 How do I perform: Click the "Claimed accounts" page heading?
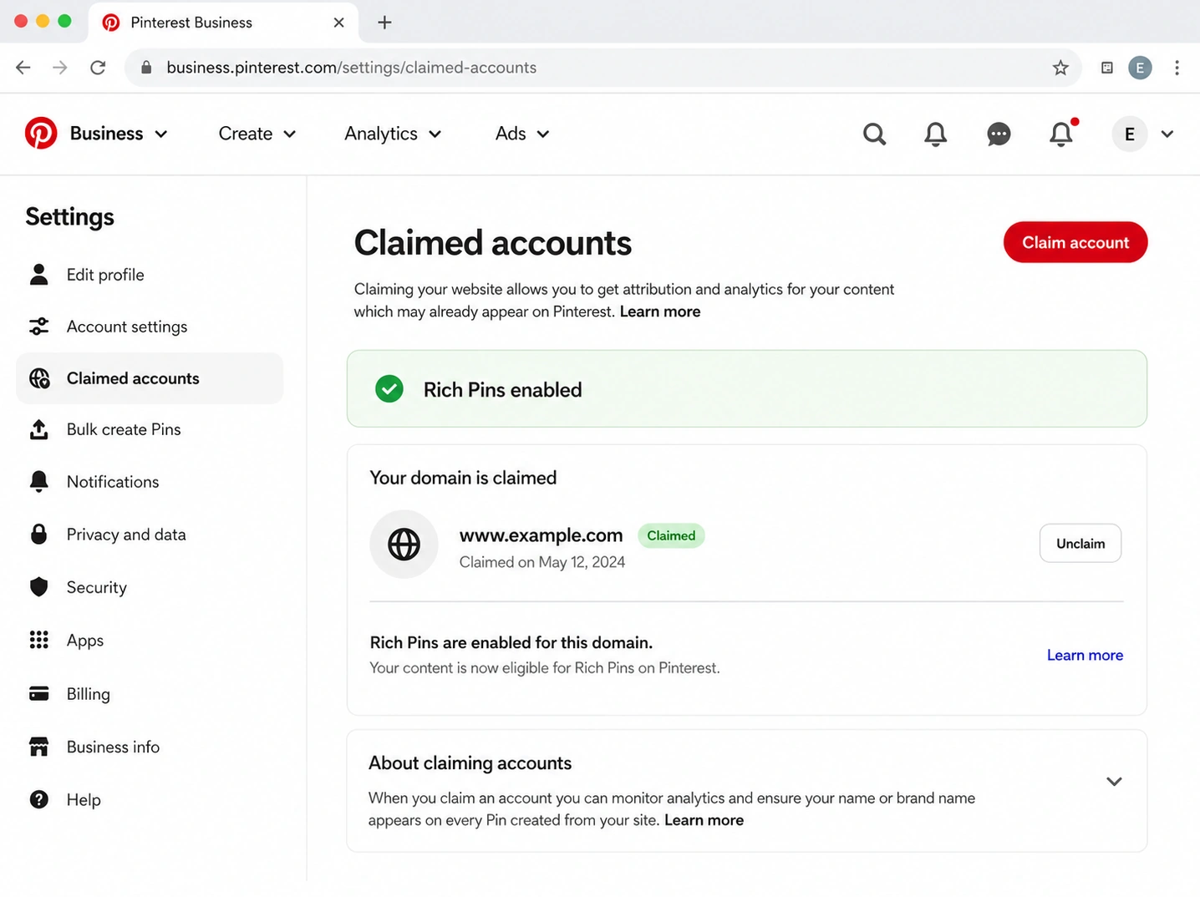click(x=493, y=243)
